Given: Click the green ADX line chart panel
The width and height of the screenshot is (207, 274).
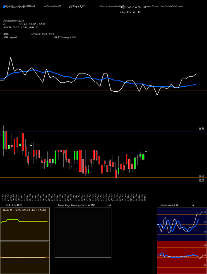Looking at the screenshot, I should (25, 224).
